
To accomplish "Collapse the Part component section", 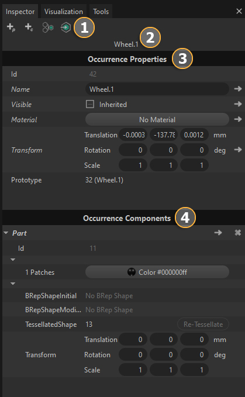I will [6, 233].
